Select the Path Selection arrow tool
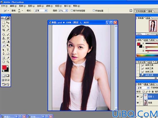 click(x=4, y=50)
